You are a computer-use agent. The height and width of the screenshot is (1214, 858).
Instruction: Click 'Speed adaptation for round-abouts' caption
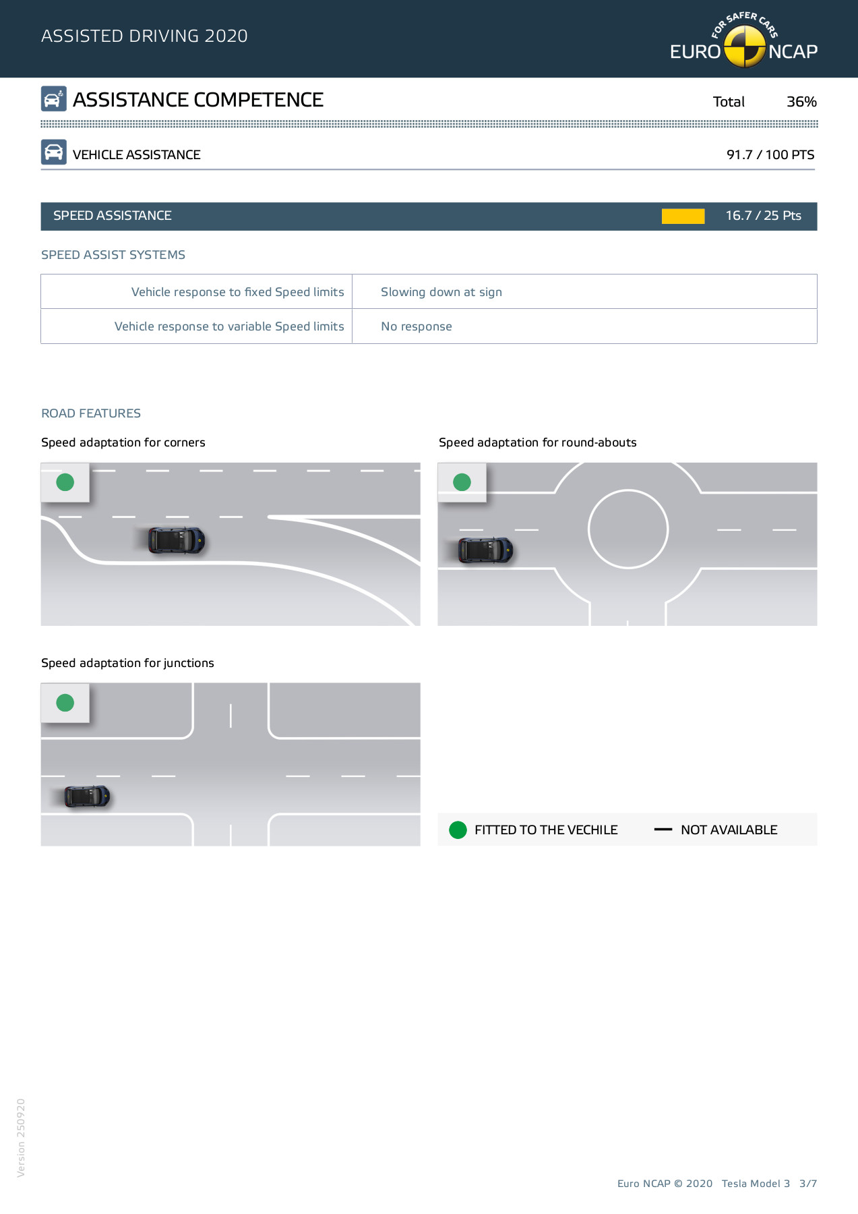(x=538, y=442)
